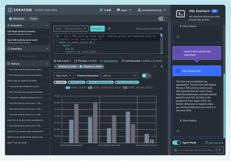Click the SQL Assistant terminal icon
231x161 pixels.
coord(180,14)
